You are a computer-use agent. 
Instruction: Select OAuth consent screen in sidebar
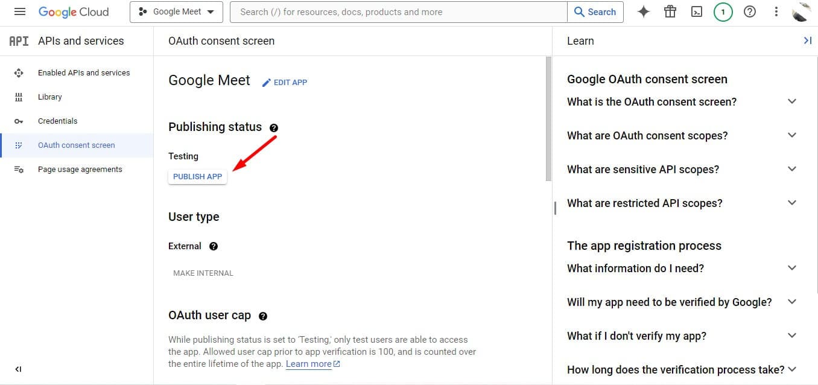click(77, 145)
